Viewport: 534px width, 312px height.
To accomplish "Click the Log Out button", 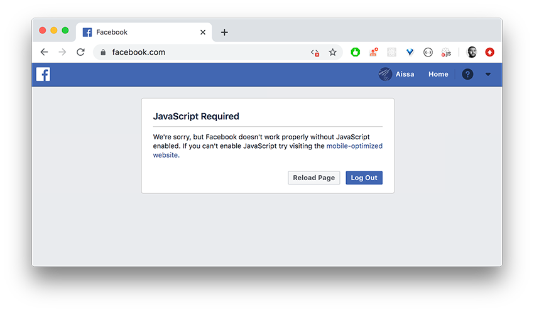I will coord(364,178).
